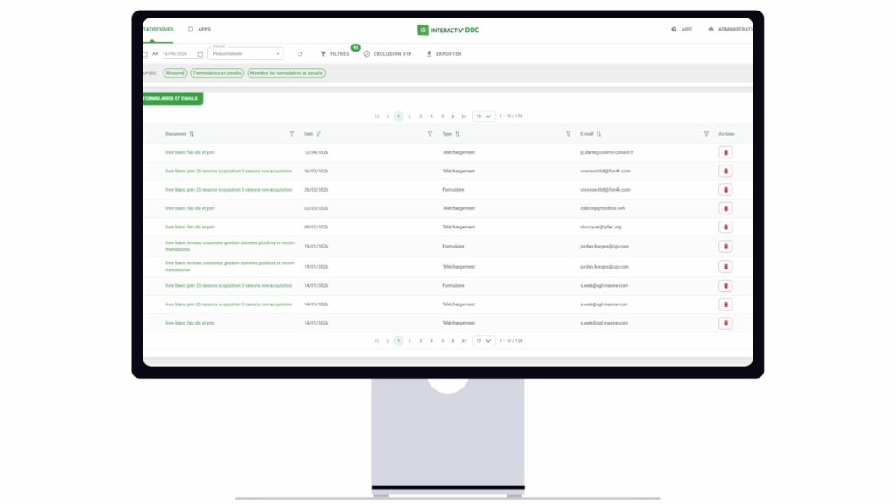This screenshot has width=896, height=504.
Task: Open the rows-per-page 10 dropdown
Action: pos(482,115)
